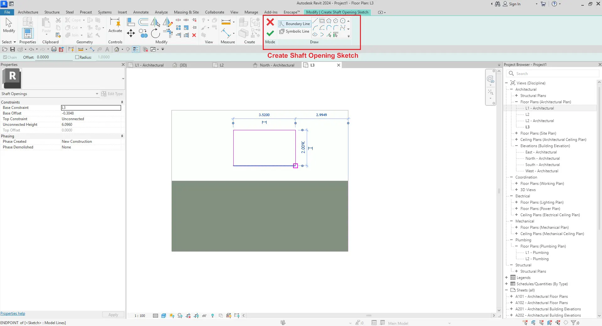This screenshot has width=602, height=326.
Task: Open the File menu
Action: pos(7,12)
